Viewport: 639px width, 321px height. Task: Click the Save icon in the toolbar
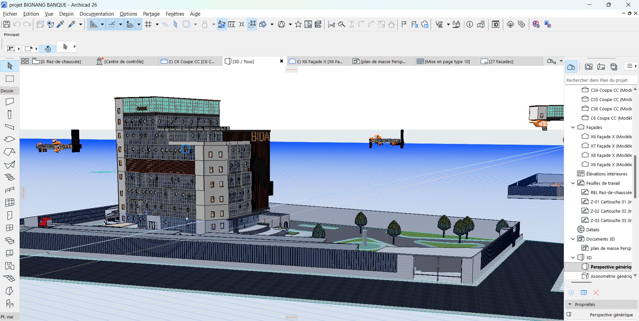coord(6,24)
